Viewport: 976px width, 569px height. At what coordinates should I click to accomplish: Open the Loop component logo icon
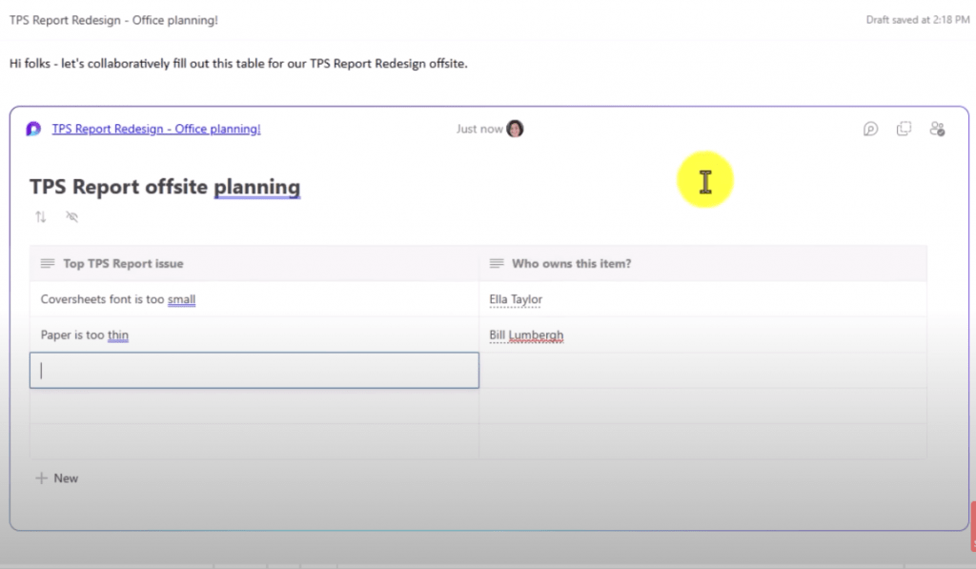(x=33, y=129)
